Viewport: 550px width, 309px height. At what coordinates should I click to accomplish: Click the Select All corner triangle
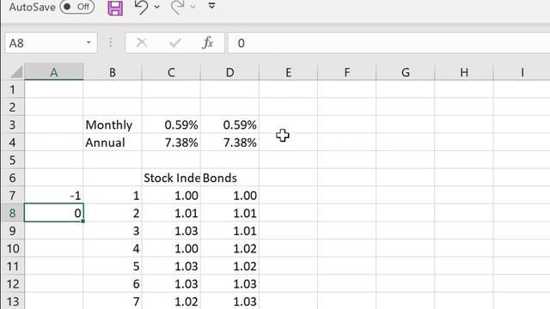click(x=16, y=72)
